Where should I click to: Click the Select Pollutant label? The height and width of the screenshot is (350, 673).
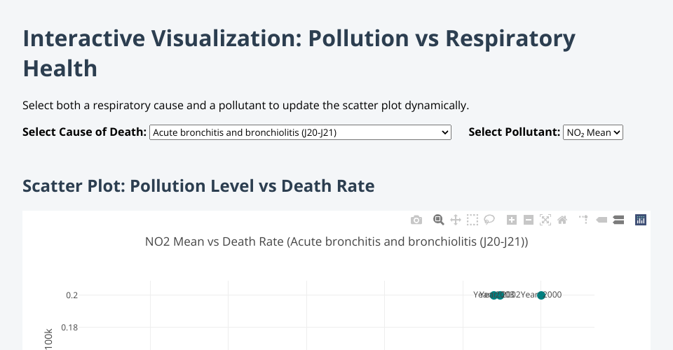(514, 132)
